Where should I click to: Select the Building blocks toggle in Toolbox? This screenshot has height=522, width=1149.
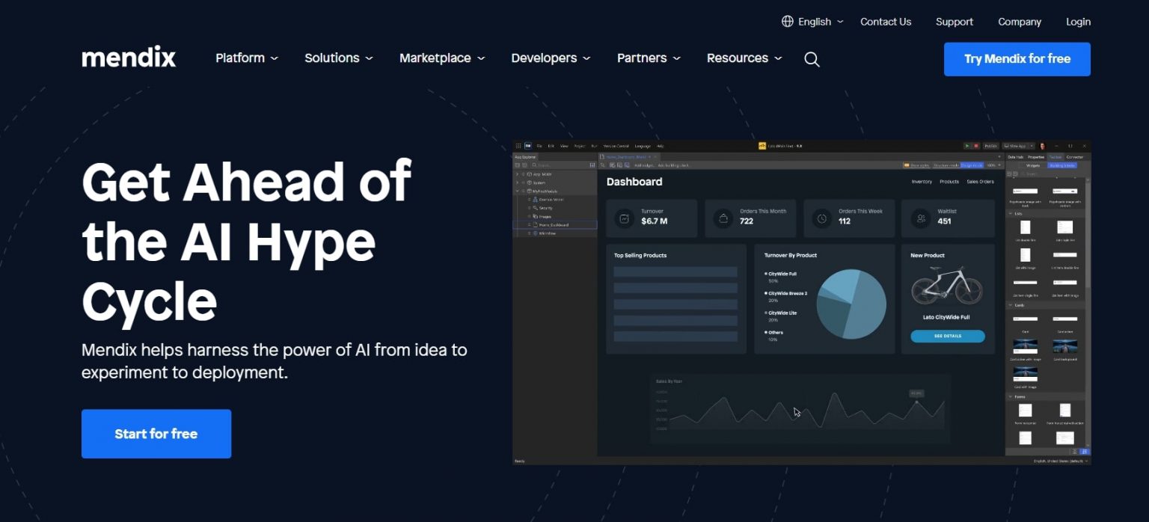[1062, 165]
